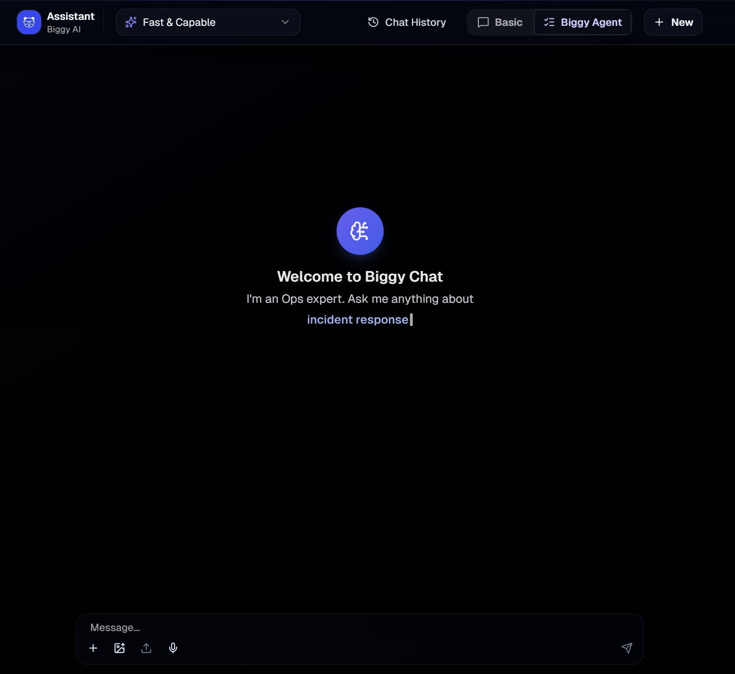This screenshot has width=735, height=674.
Task: Open Chat History
Action: click(407, 22)
